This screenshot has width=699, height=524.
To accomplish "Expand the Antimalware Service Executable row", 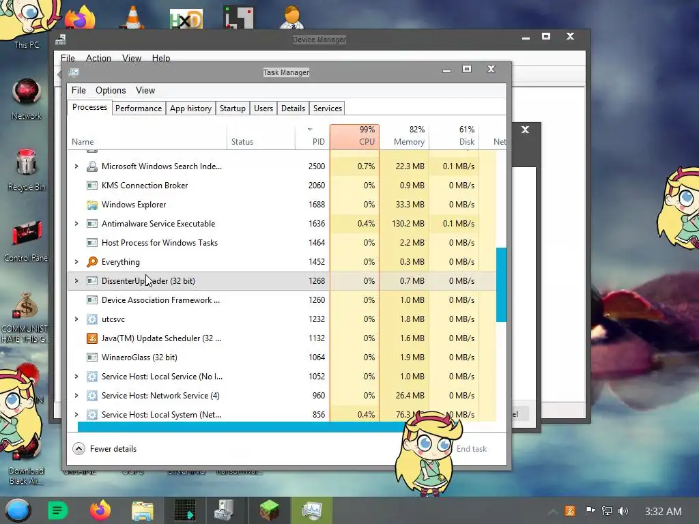I will pos(76,224).
